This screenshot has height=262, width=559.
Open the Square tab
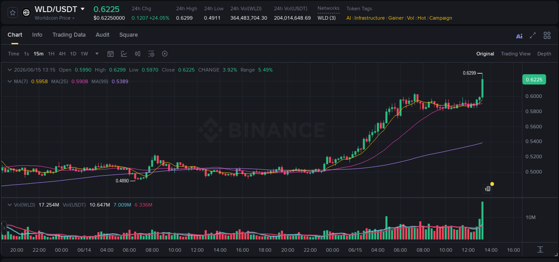coord(128,35)
